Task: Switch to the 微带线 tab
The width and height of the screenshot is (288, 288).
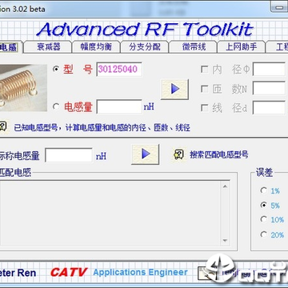Action: click(x=194, y=47)
